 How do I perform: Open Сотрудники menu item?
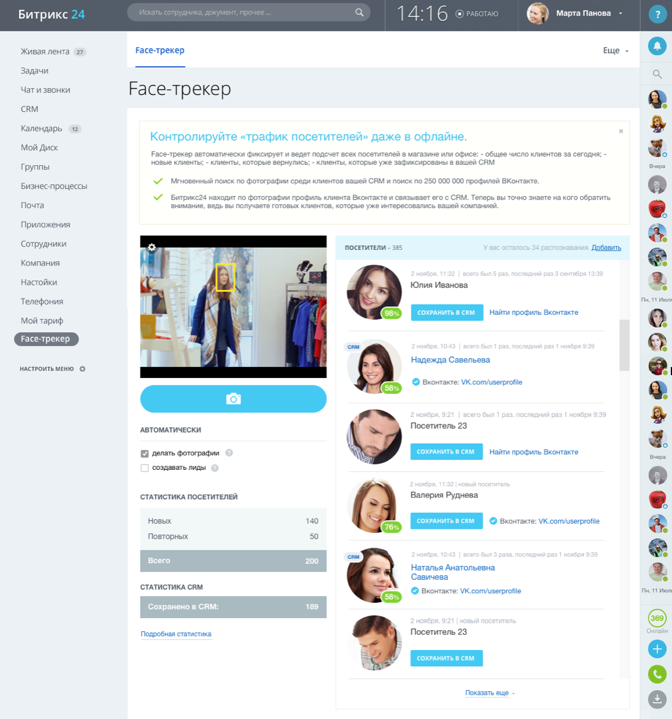point(43,244)
